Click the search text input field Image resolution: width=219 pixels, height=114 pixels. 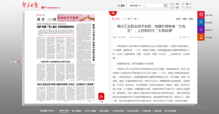coord(155,5)
